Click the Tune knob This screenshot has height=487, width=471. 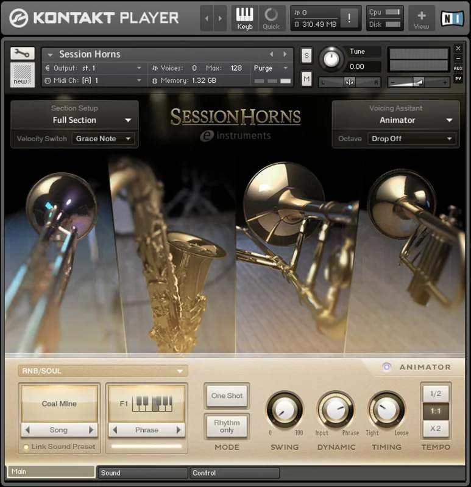click(331, 59)
